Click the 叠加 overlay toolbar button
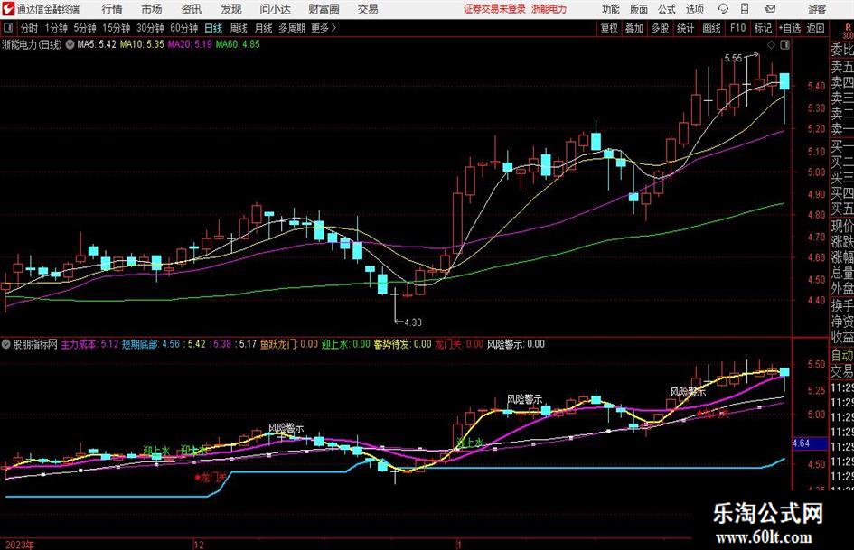This screenshot has height=550, width=854. [x=634, y=28]
